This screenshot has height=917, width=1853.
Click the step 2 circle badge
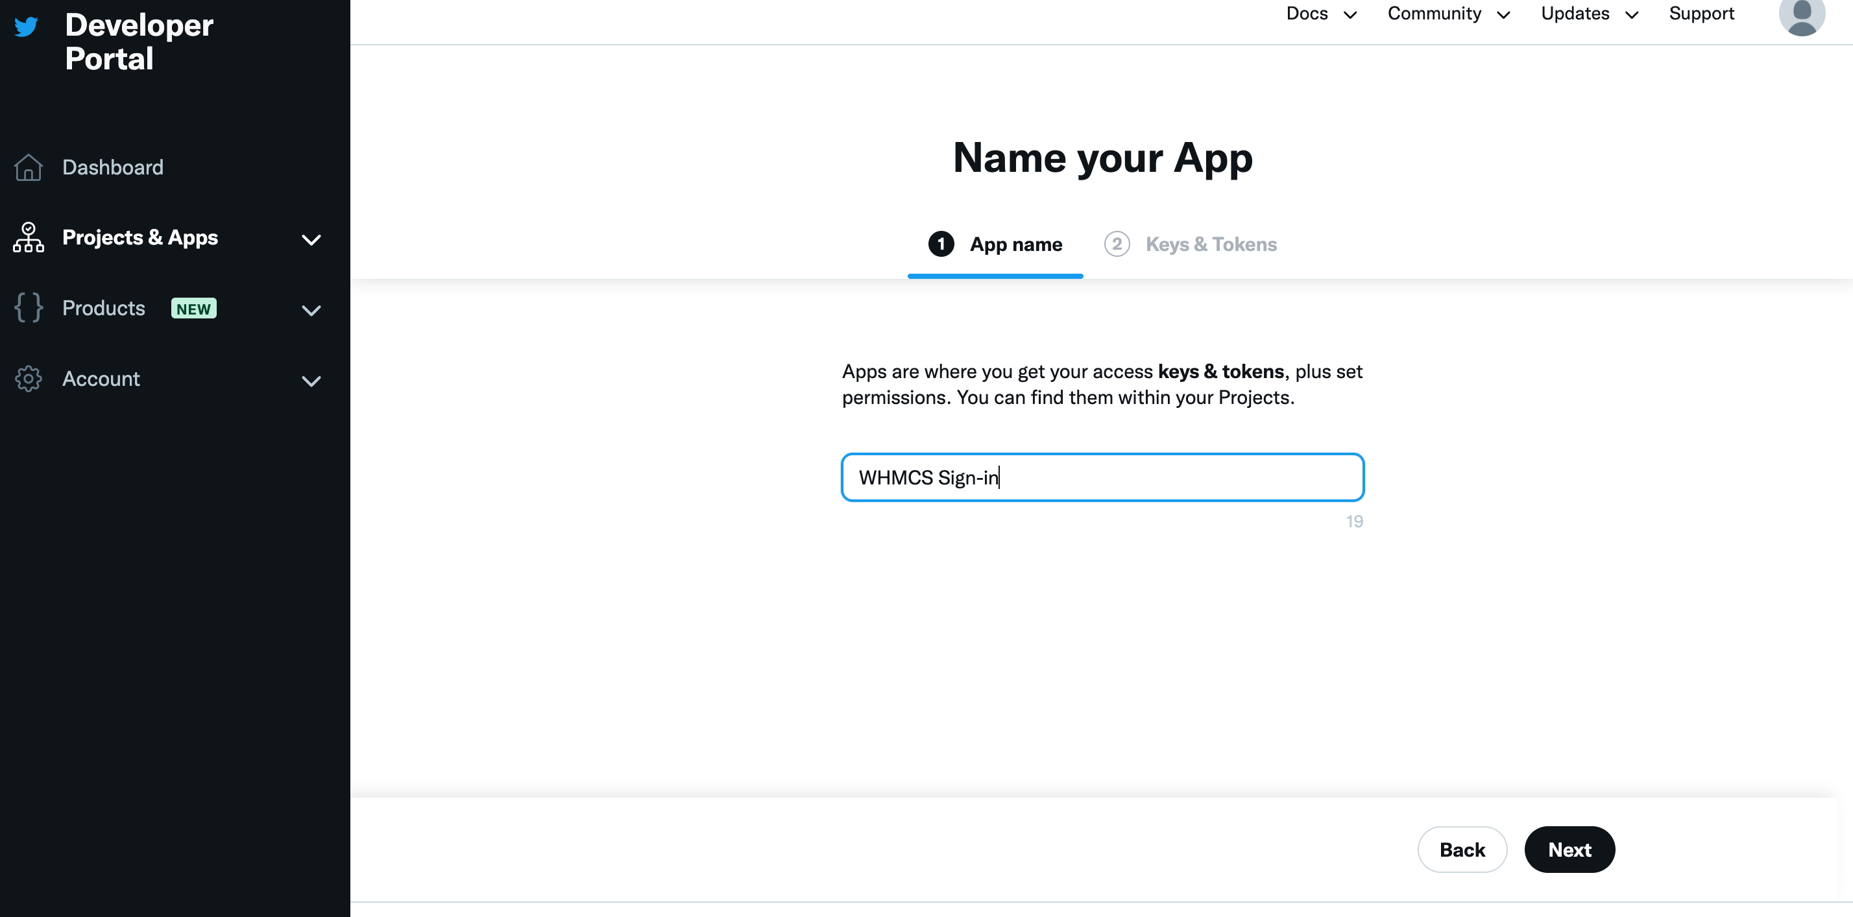coord(1117,244)
